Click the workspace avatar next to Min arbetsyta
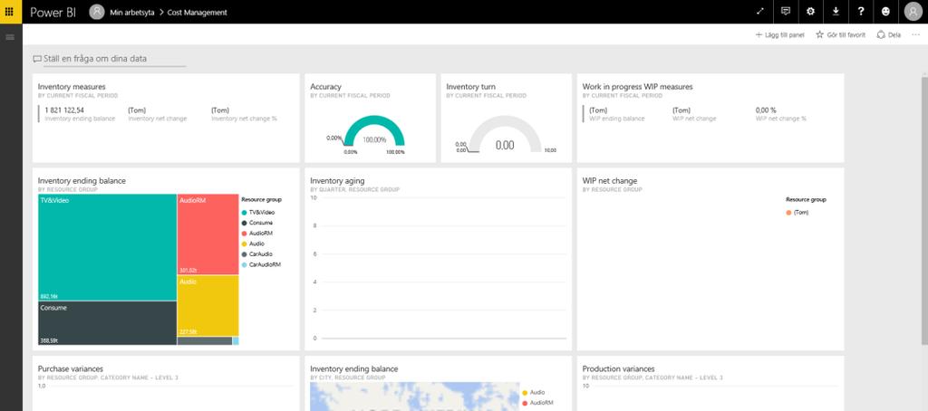 pyautogui.click(x=96, y=12)
